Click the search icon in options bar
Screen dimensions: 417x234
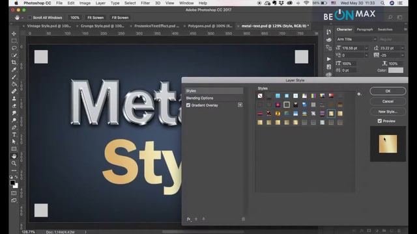pyautogui.click(x=390, y=18)
